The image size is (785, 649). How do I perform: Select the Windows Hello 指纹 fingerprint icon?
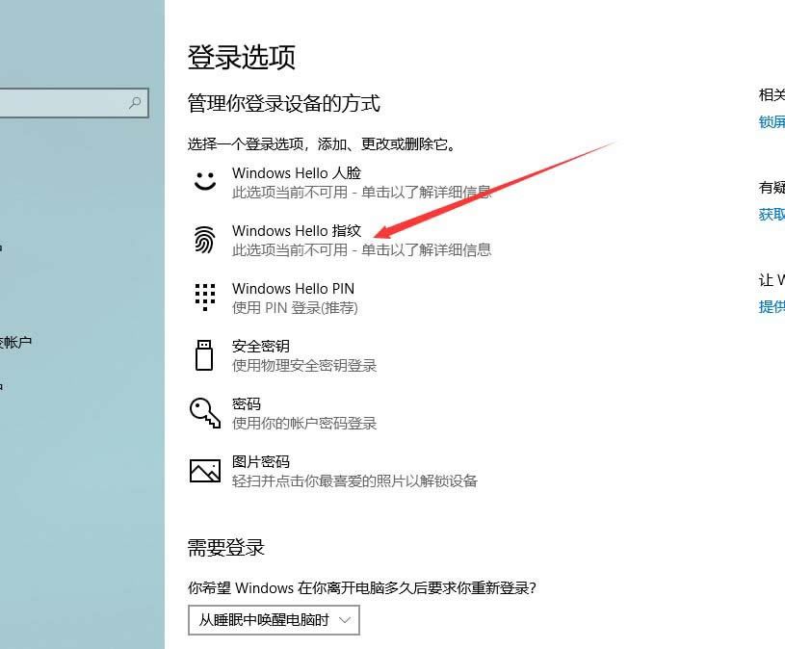pyautogui.click(x=205, y=239)
